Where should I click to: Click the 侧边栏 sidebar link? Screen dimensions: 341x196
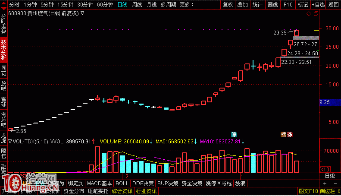[327, 191]
